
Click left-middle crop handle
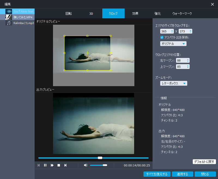pos(64,53)
